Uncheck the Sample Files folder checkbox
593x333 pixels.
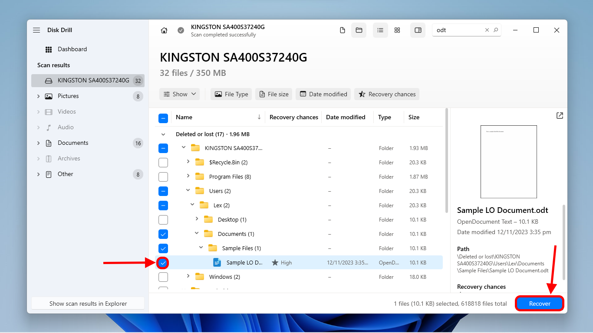[163, 248]
